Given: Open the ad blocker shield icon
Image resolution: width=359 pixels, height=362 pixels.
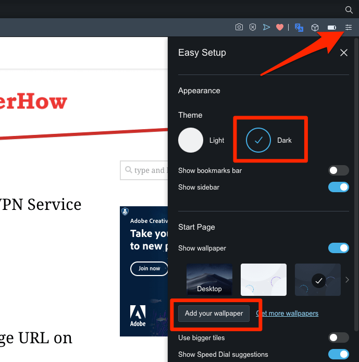Looking at the screenshot, I should tap(253, 27).
